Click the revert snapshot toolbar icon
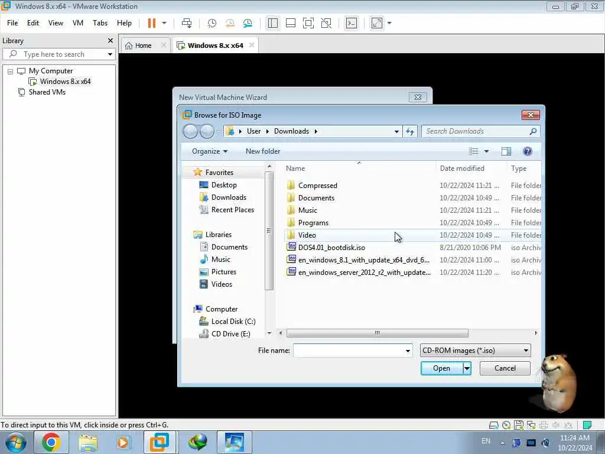The height and width of the screenshot is (454, 605). coord(230,23)
